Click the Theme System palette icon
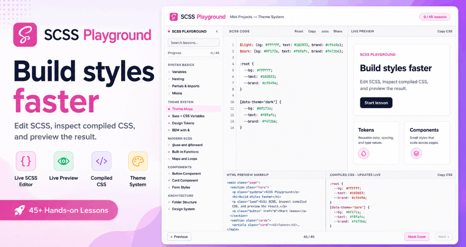The image size is (466, 247). tap(138, 161)
